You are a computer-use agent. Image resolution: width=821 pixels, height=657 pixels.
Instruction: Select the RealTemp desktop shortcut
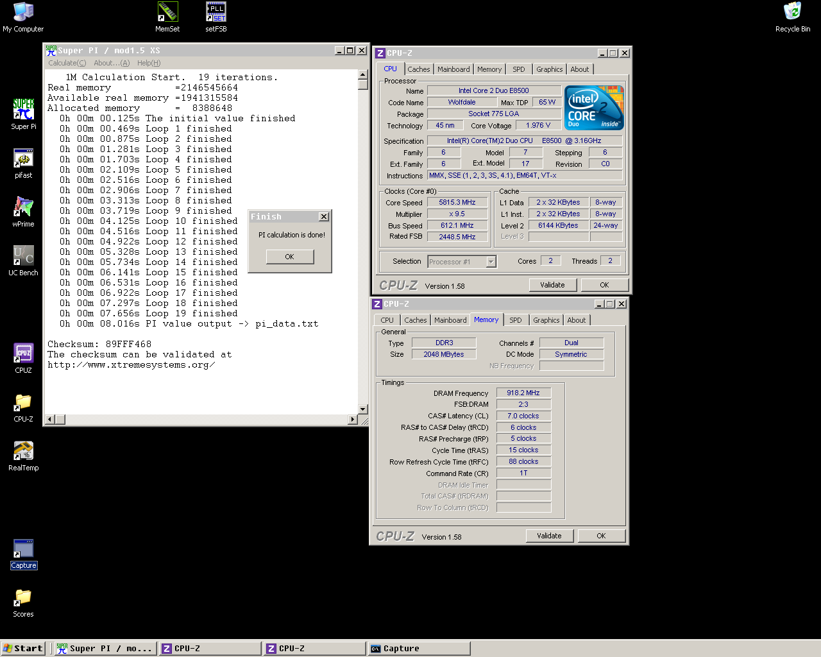24,456
